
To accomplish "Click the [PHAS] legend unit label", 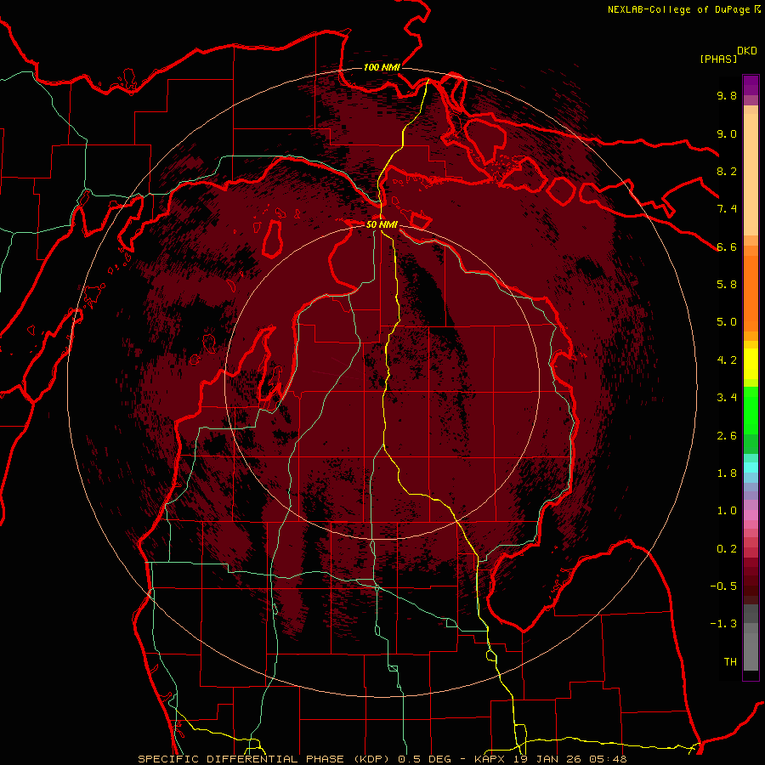I will [718, 59].
